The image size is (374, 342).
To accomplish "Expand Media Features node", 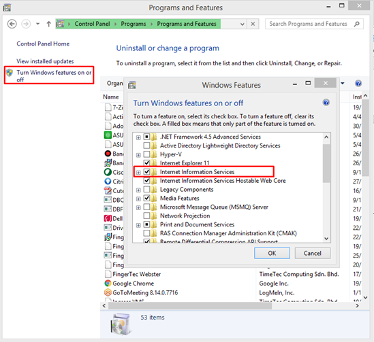I will point(138,199).
